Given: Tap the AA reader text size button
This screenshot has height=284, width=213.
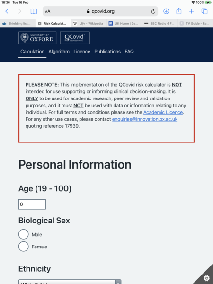Looking at the screenshot, I should coord(48,11).
